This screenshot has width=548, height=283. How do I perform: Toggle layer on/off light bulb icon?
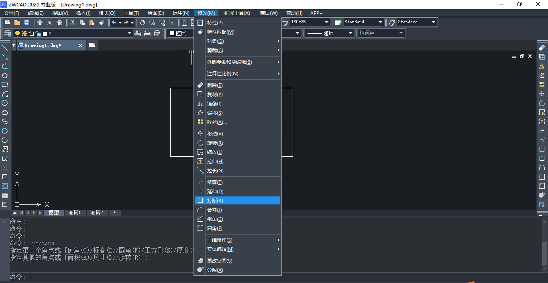17,34
